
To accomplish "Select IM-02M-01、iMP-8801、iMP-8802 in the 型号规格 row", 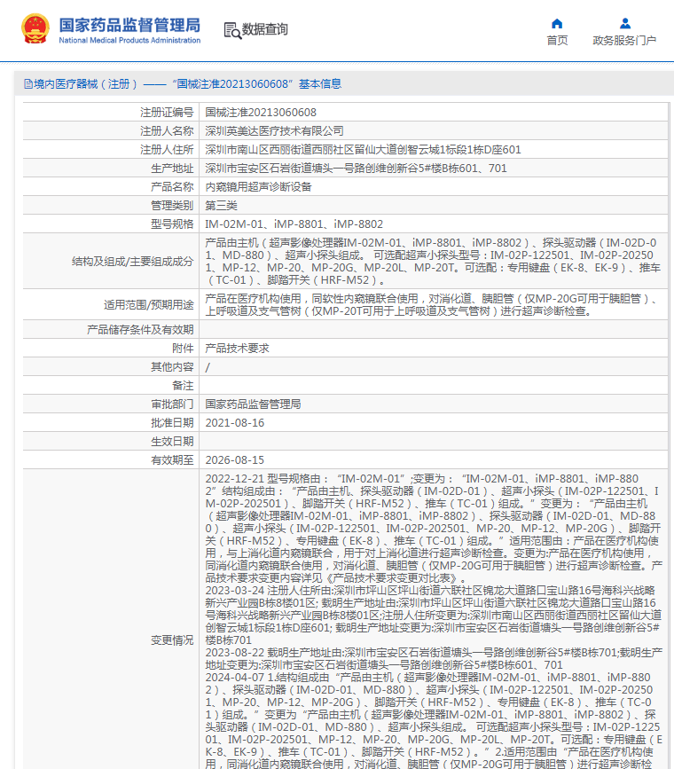I will click(294, 224).
